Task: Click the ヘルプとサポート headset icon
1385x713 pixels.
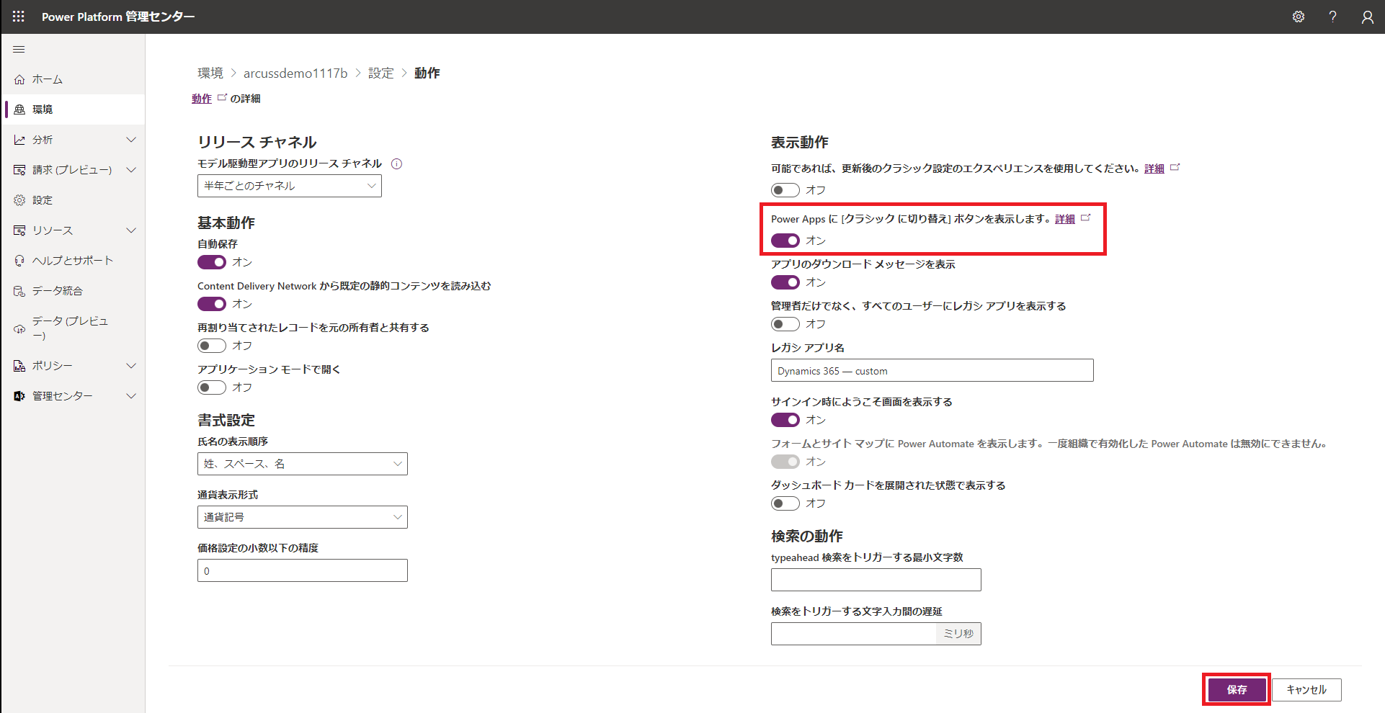Action: [19, 261]
